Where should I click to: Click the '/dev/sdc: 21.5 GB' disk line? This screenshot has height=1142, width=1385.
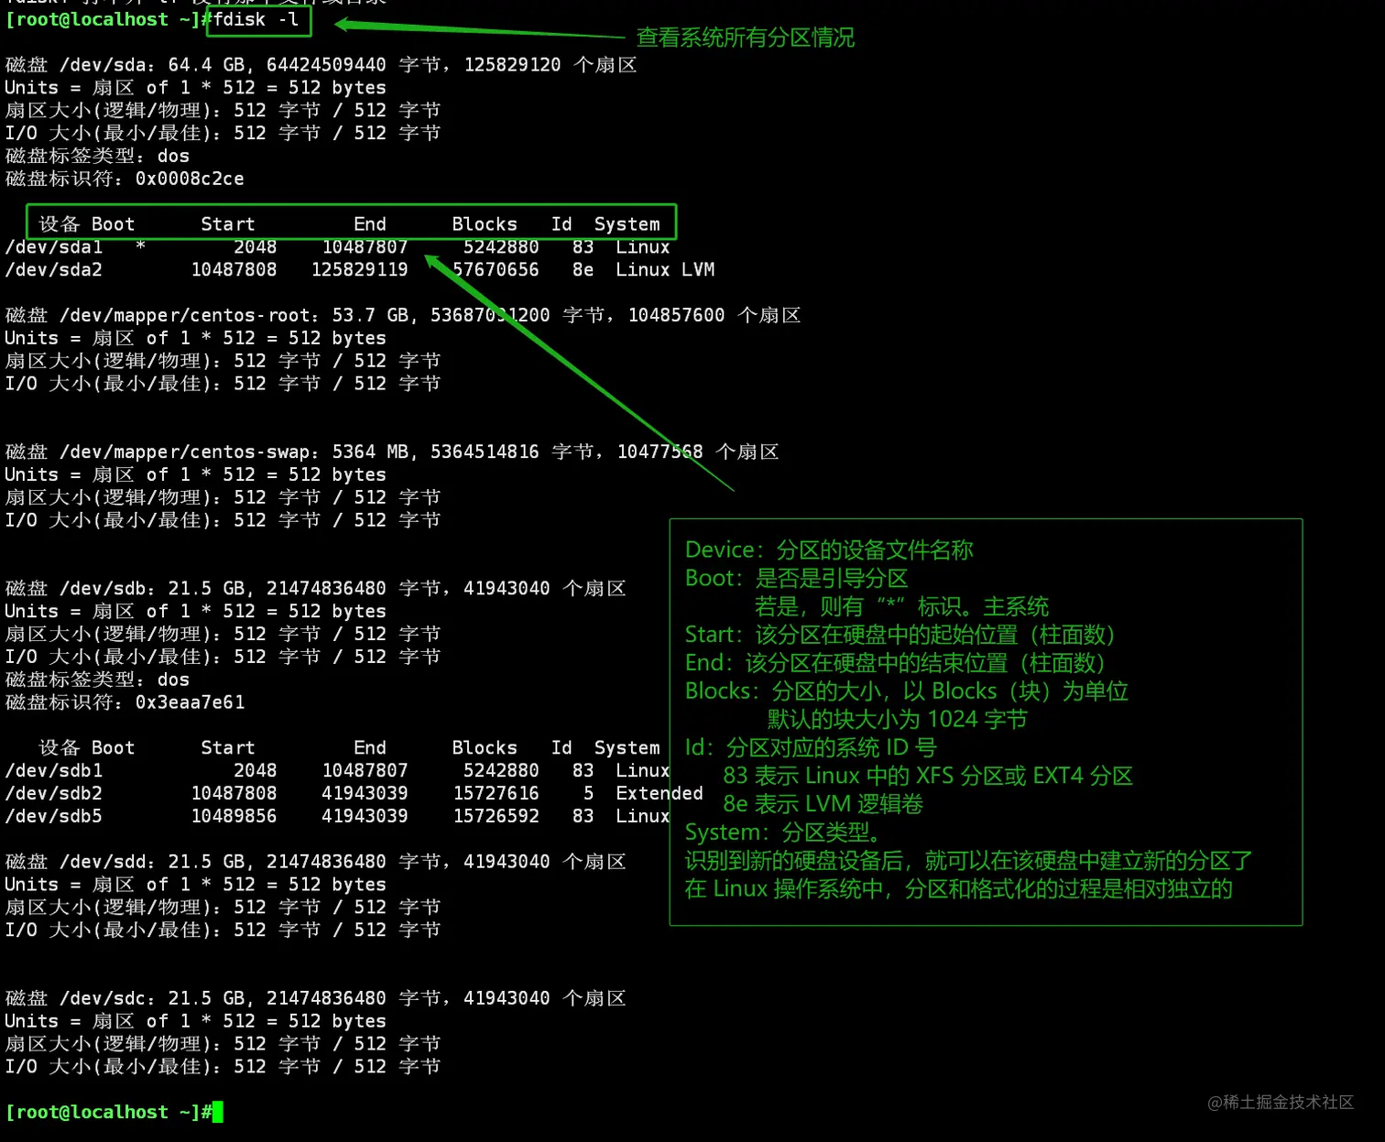[316, 998]
